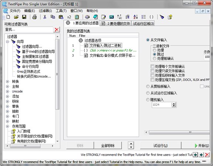Click the red X beside search box
213x166 pixels.
tap(57, 30)
